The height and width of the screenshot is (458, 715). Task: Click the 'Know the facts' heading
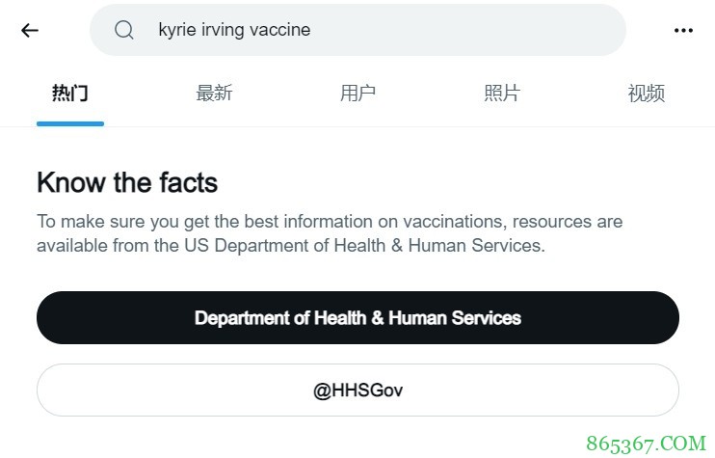click(127, 182)
